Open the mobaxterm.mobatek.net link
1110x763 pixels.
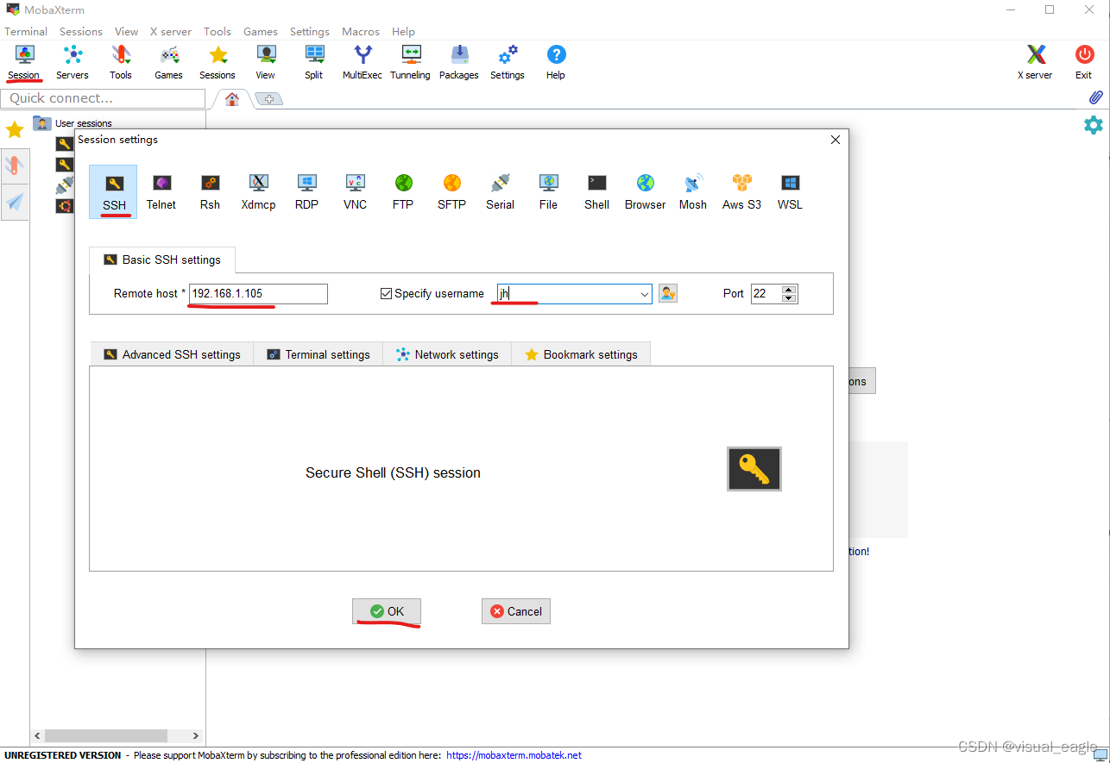514,755
